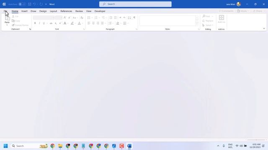Click the Font Color icon
This screenshot has height=150, width=268.
tap(79, 23)
